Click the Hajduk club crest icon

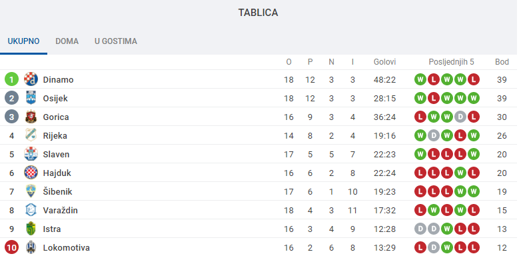pyautogui.click(x=31, y=173)
